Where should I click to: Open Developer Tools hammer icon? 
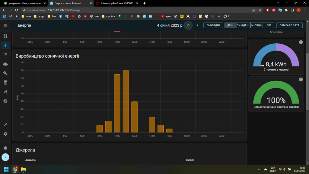coord(5,124)
